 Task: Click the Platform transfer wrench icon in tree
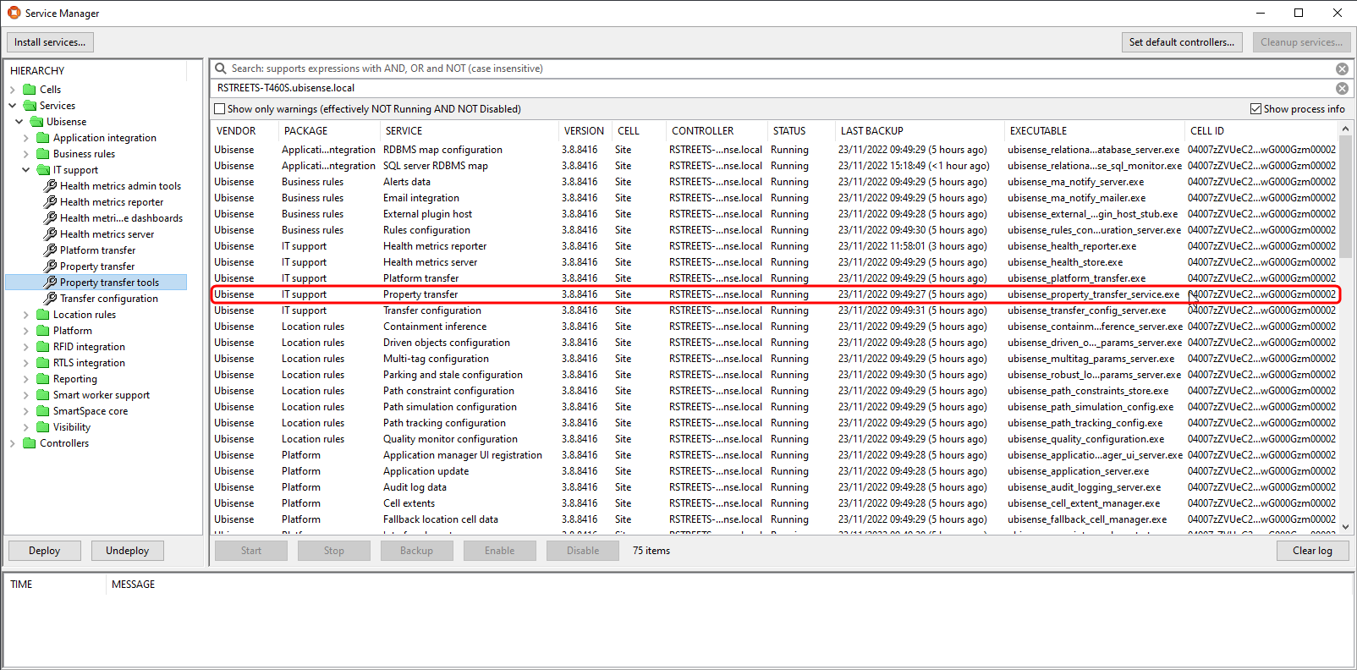[51, 250]
